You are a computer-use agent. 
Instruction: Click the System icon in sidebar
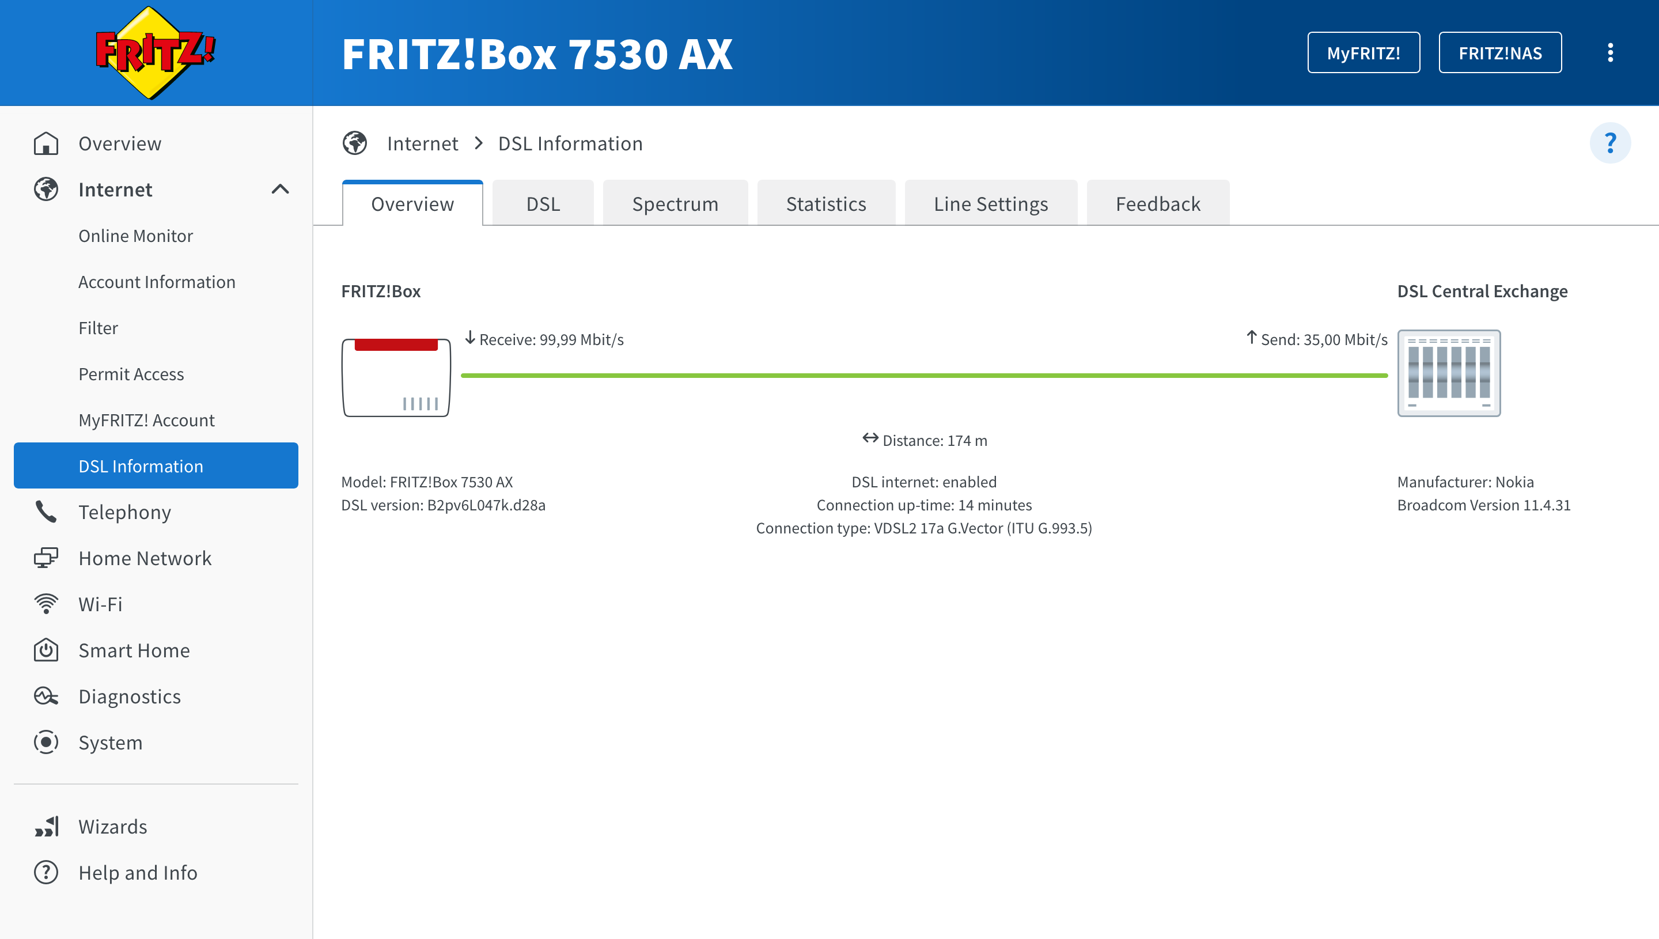point(46,743)
